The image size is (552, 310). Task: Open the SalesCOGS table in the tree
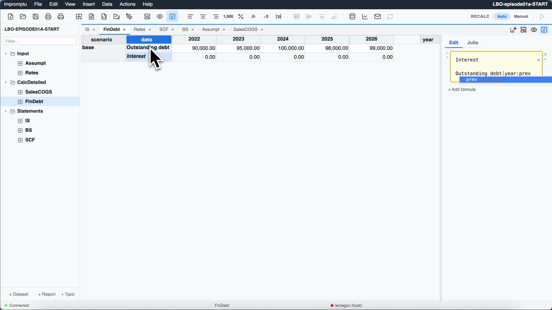click(39, 92)
